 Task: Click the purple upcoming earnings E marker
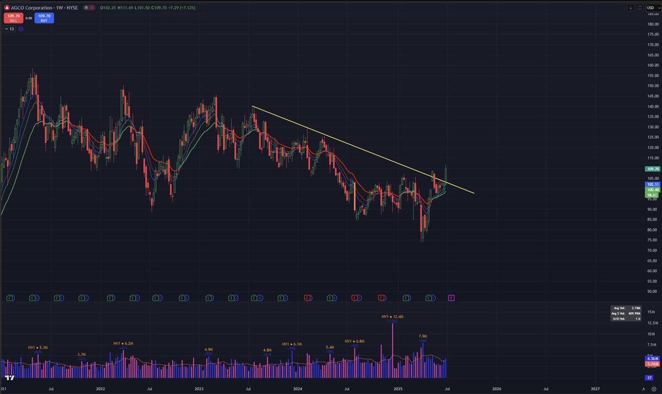tap(451, 298)
